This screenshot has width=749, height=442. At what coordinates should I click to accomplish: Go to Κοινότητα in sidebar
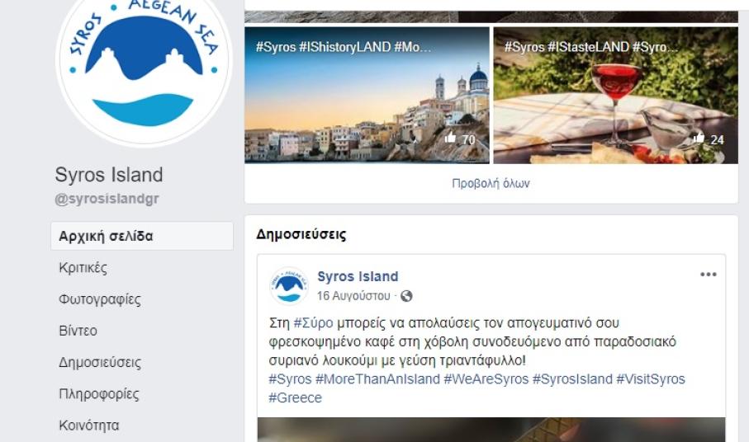coord(89,426)
